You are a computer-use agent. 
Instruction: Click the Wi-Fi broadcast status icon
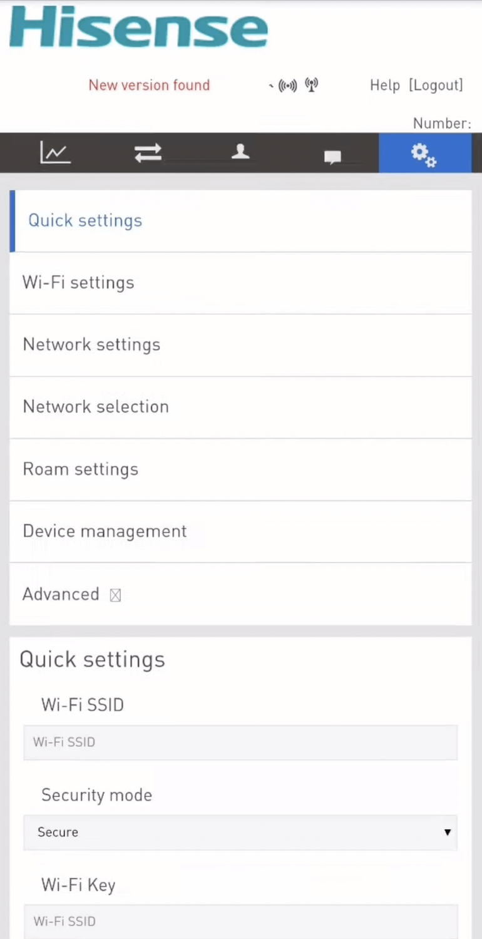coord(287,86)
